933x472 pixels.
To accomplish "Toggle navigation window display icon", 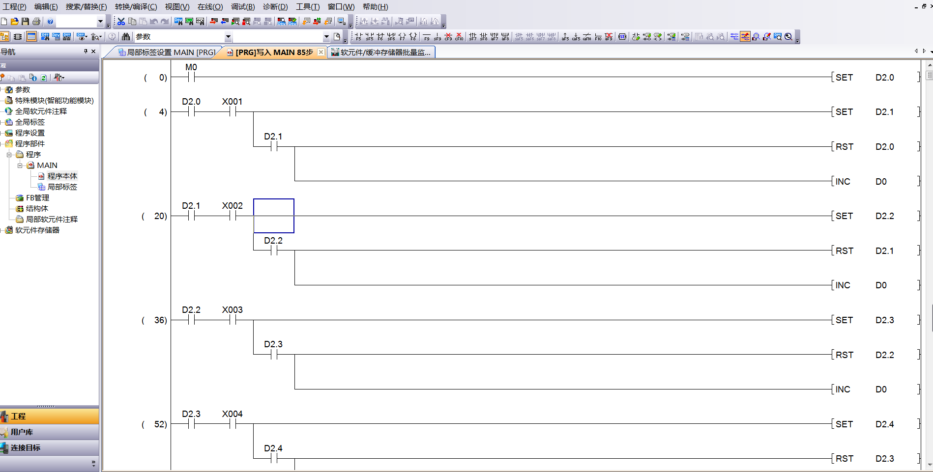I will [4, 37].
